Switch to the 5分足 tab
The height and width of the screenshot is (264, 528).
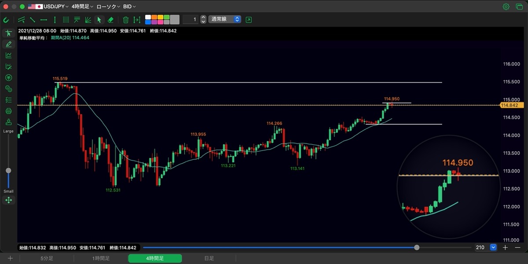pyautogui.click(x=47, y=259)
